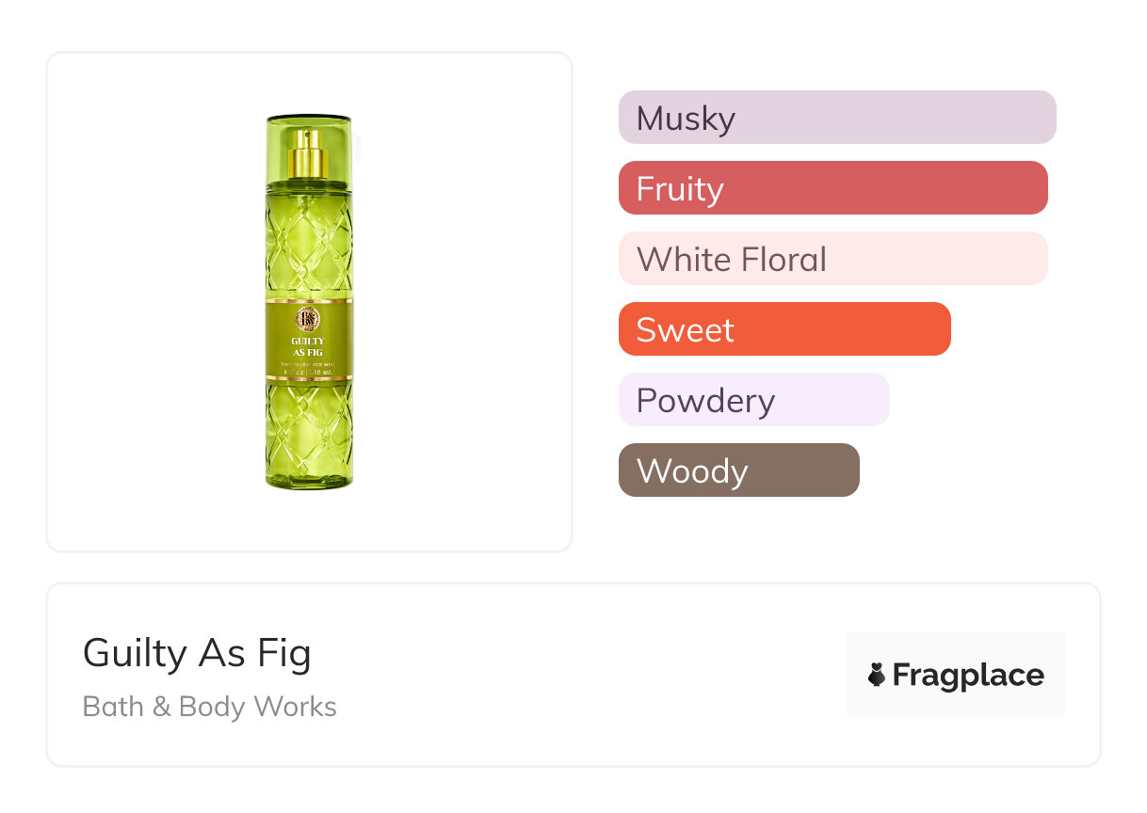Click the lower diamond-pattern section of the bottle
The image size is (1147, 813).
pyautogui.click(x=309, y=428)
